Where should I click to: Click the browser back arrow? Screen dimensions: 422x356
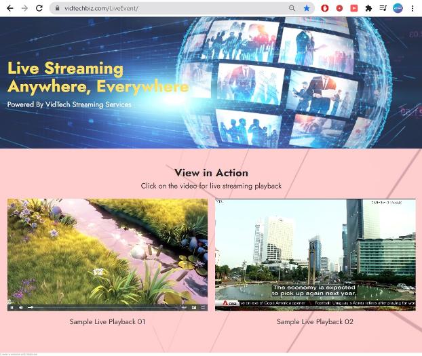click(9, 8)
